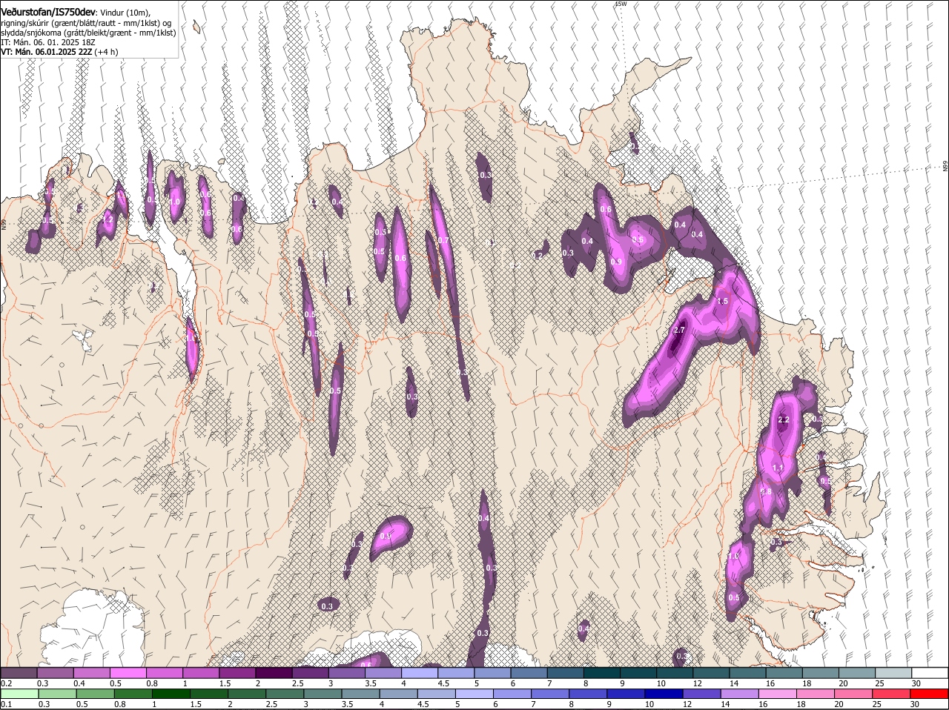Pick the white swatch labeled 30 in the upper scale

(x=930, y=673)
